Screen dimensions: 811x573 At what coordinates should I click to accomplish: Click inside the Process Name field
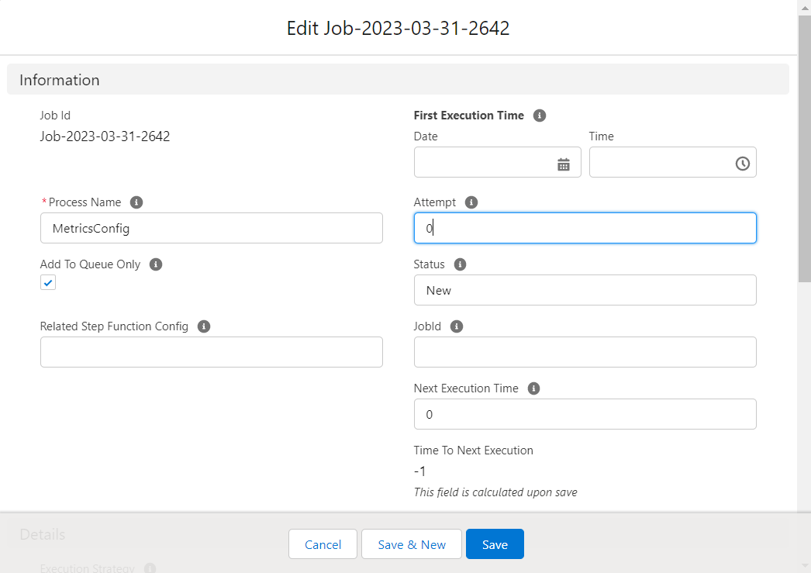(x=211, y=228)
